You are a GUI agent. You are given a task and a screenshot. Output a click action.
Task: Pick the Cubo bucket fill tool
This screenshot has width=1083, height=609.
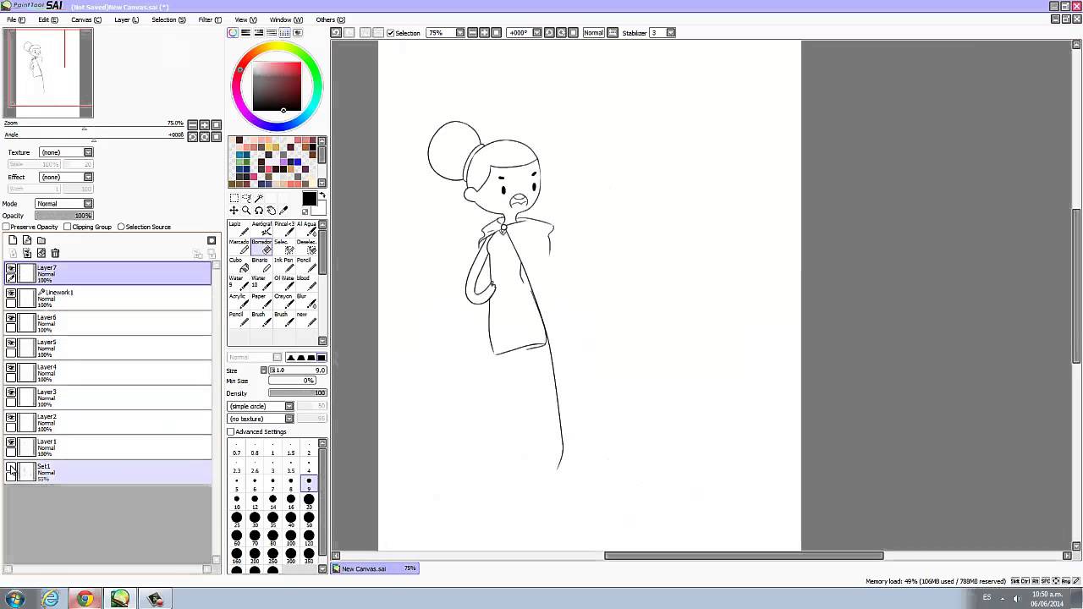point(239,265)
